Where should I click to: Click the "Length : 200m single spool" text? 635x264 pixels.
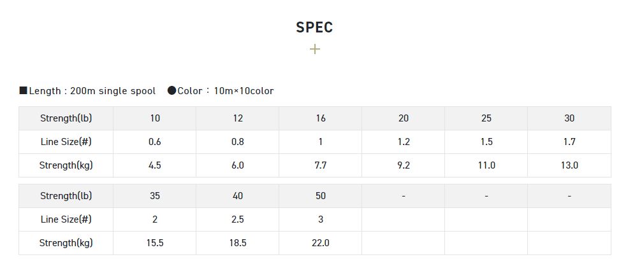pyautogui.click(x=92, y=91)
